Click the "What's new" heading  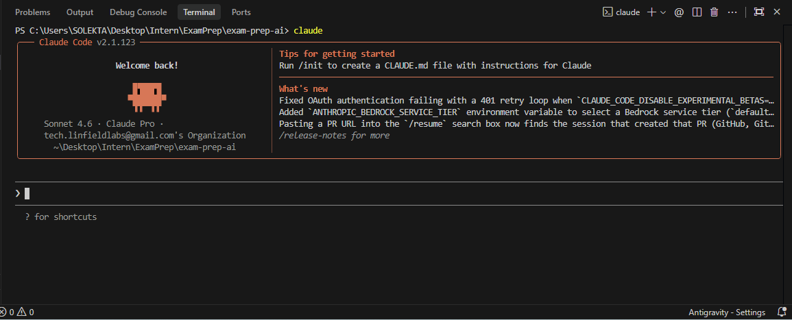coord(304,89)
